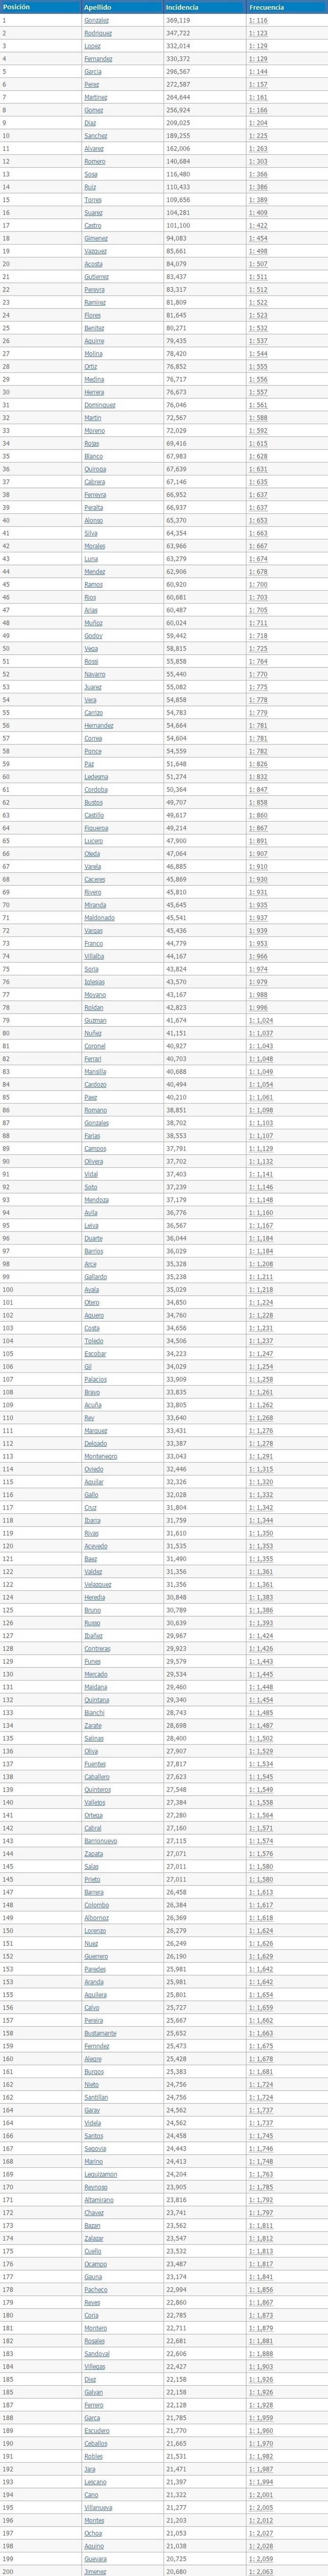328x2576 pixels.
Task: Select the Martinez surname link
Action: (96, 97)
